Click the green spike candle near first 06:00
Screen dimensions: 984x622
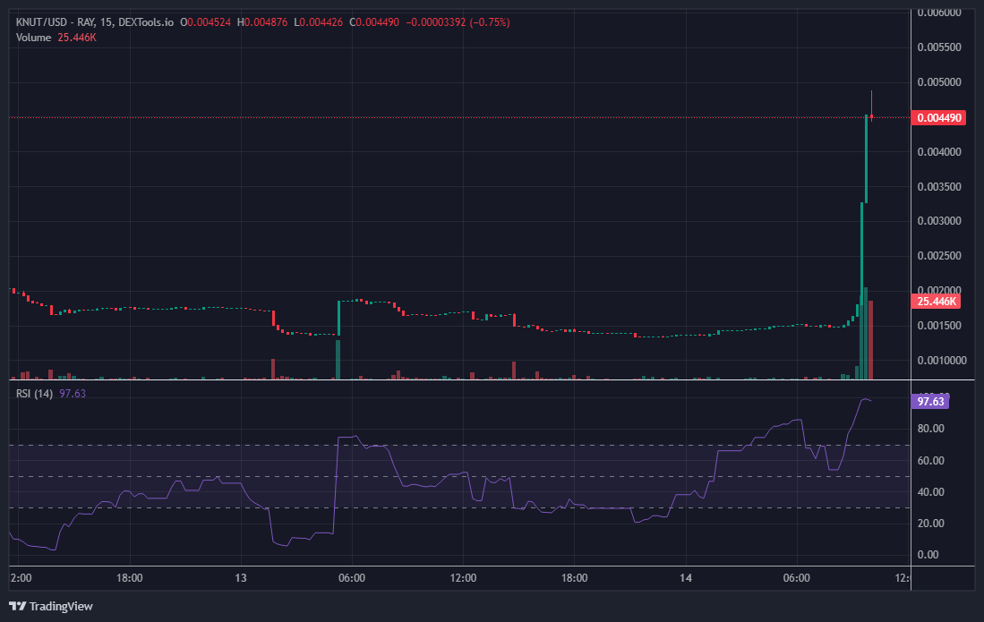tap(338, 318)
